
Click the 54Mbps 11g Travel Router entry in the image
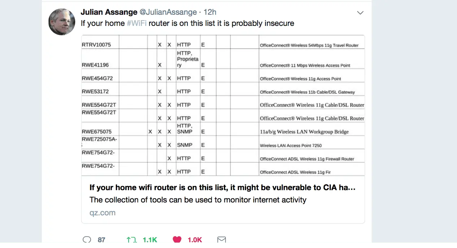pyautogui.click(x=309, y=45)
